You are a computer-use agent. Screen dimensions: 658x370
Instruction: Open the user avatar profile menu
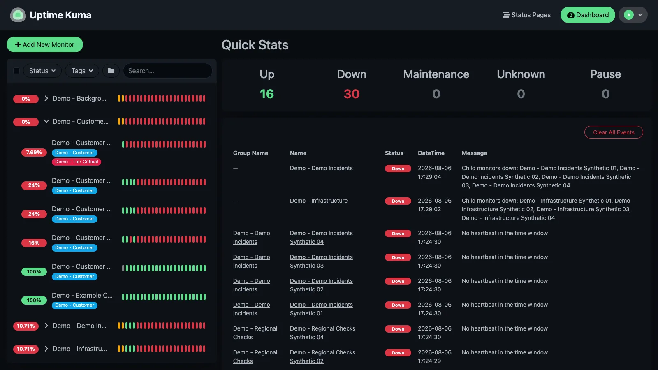[x=633, y=15]
